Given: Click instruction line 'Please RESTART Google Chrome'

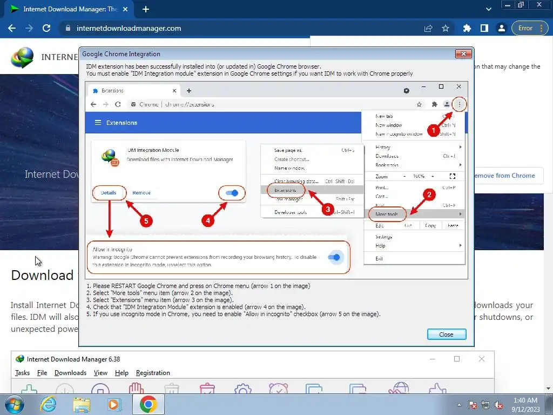Looking at the screenshot, I should 198,286.
